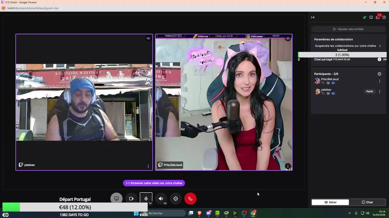
Task: Open Google Chrome from the taskbar
Action: pos(253,213)
